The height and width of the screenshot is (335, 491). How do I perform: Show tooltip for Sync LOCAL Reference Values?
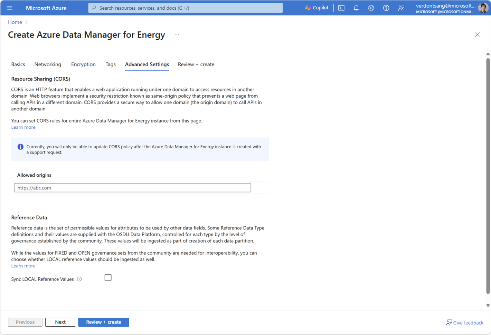coord(79,279)
